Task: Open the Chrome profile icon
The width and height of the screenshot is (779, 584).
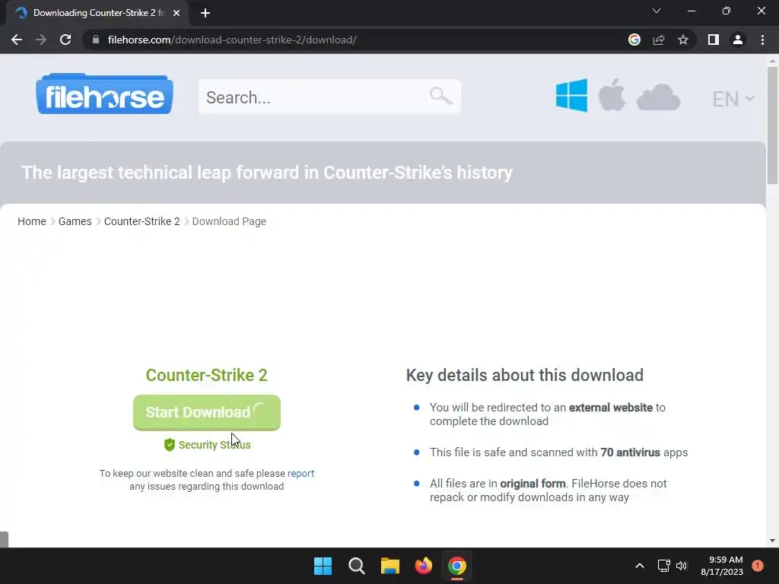Action: (738, 40)
